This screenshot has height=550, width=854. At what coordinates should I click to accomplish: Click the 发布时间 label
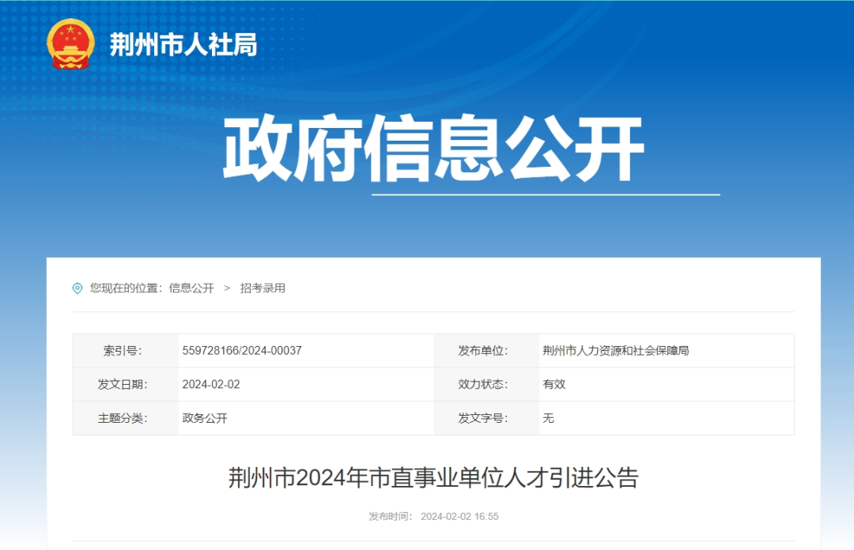[x=391, y=516]
